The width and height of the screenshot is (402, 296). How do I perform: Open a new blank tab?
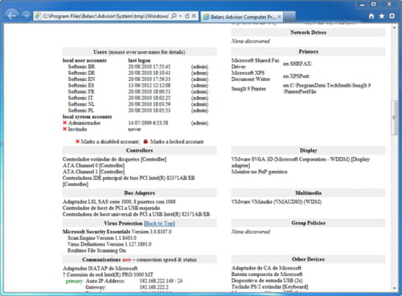coord(289,17)
